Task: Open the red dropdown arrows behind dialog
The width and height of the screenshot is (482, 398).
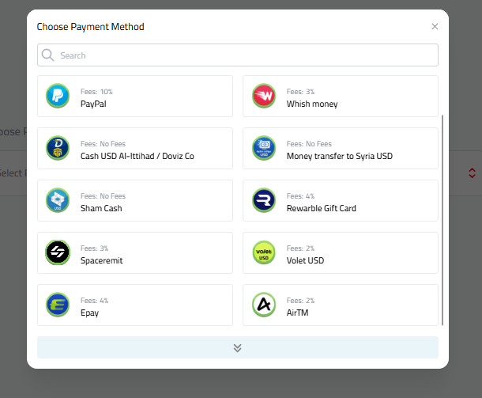Action: tap(472, 173)
